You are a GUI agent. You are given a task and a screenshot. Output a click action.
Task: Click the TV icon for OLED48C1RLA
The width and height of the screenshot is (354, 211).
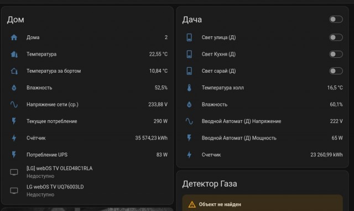click(14, 172)
